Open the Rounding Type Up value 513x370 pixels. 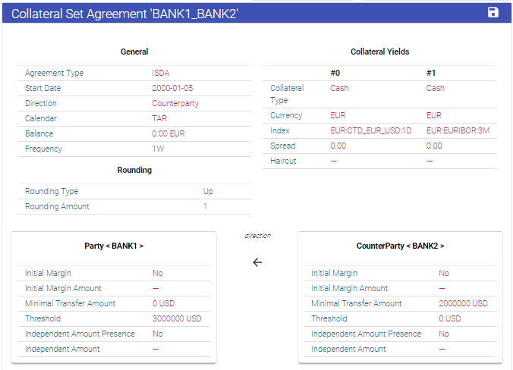(209, 192)
